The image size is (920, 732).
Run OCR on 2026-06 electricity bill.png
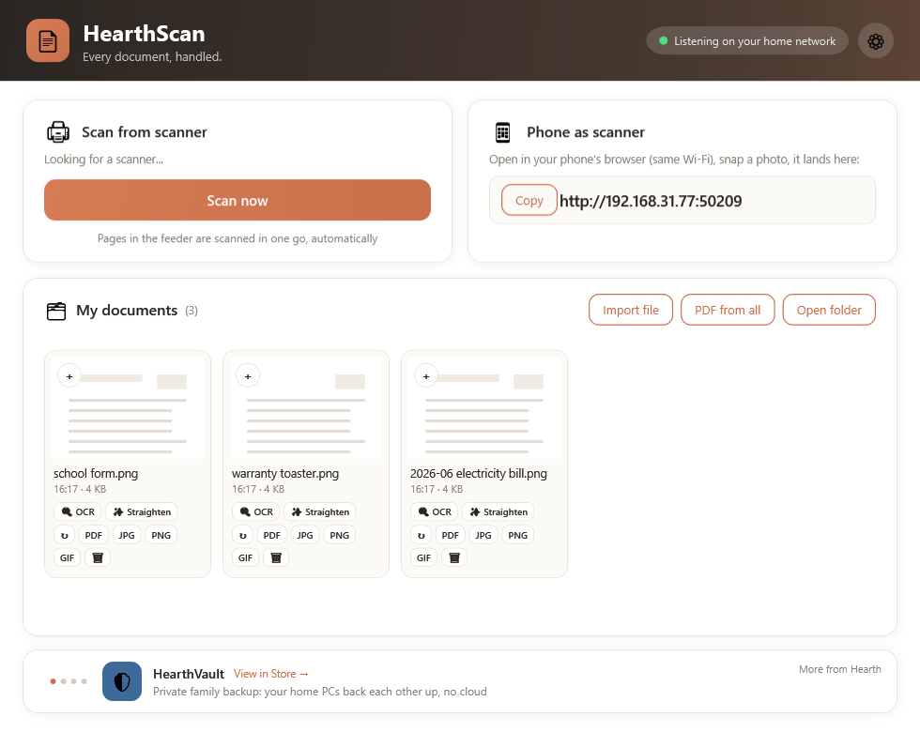[435, 512]
